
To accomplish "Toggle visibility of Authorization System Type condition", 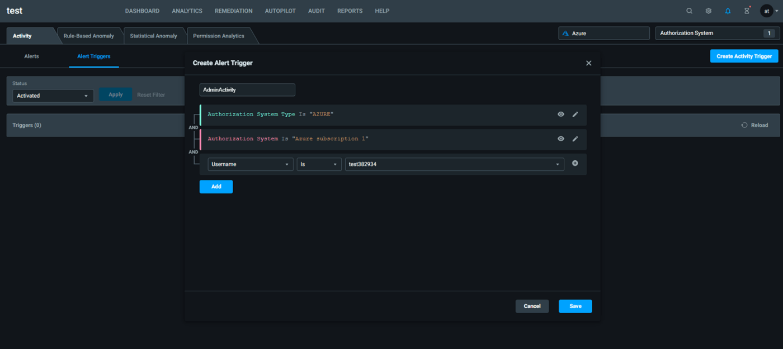I will tap(561, 114).
